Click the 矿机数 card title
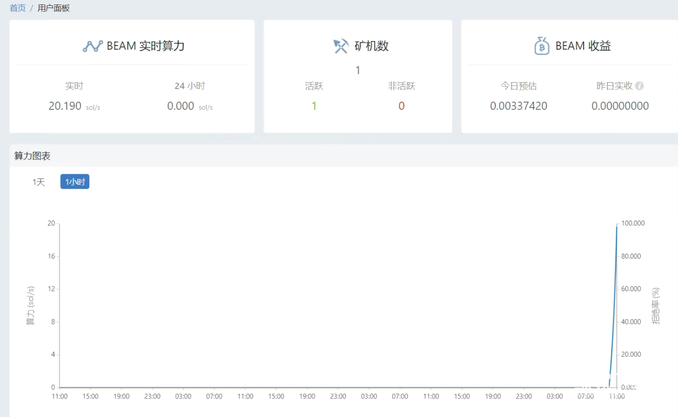 pyautogui.click(x=371, y=46)
